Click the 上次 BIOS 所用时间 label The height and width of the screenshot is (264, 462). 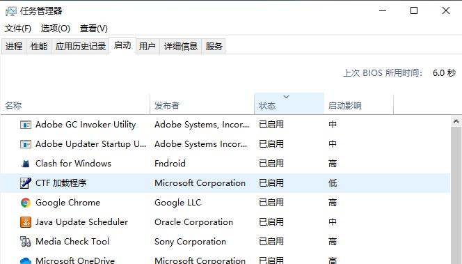(x=383, y=73)
